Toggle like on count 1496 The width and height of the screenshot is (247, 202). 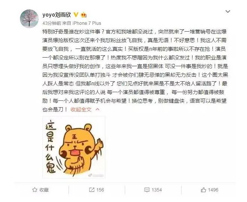pyautogui.click(x=213, y=190)
